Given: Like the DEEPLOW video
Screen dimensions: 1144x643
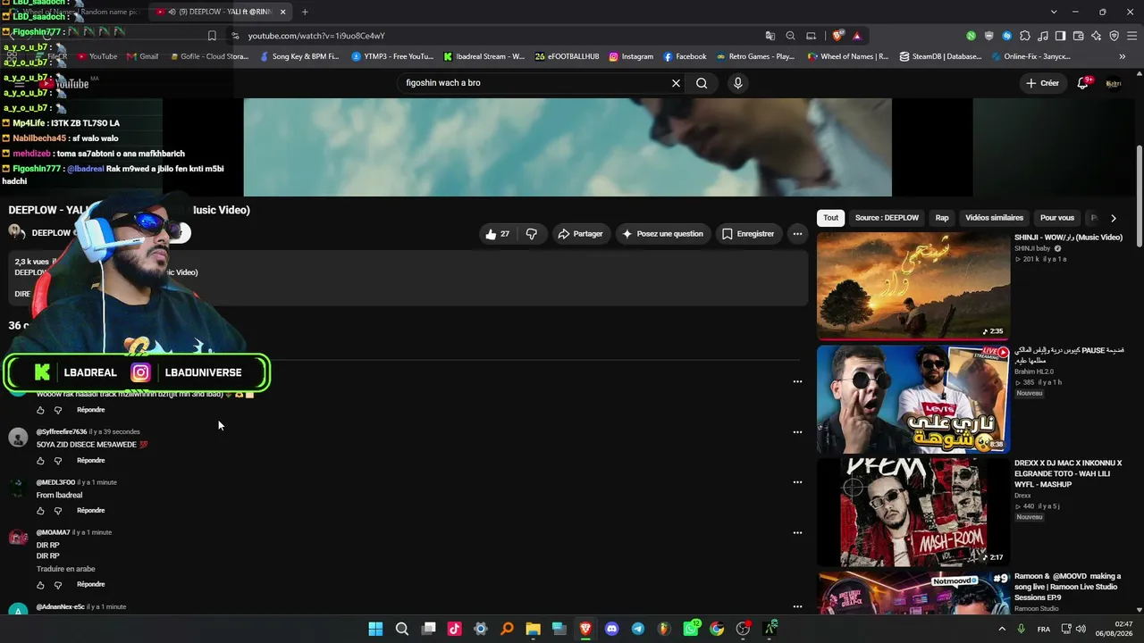Looking at the screenshot, I should [497, 234].
